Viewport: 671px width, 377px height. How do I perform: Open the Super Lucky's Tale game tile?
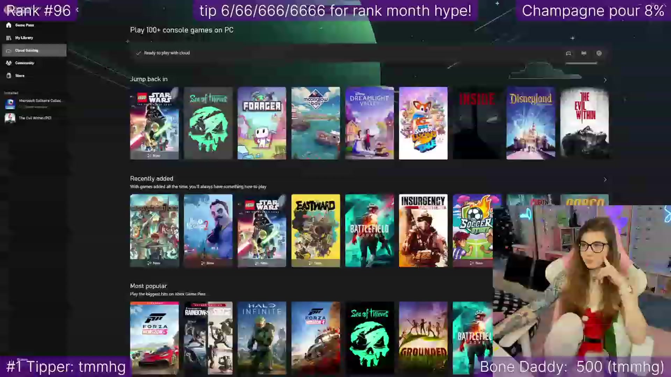click(423, 123)
